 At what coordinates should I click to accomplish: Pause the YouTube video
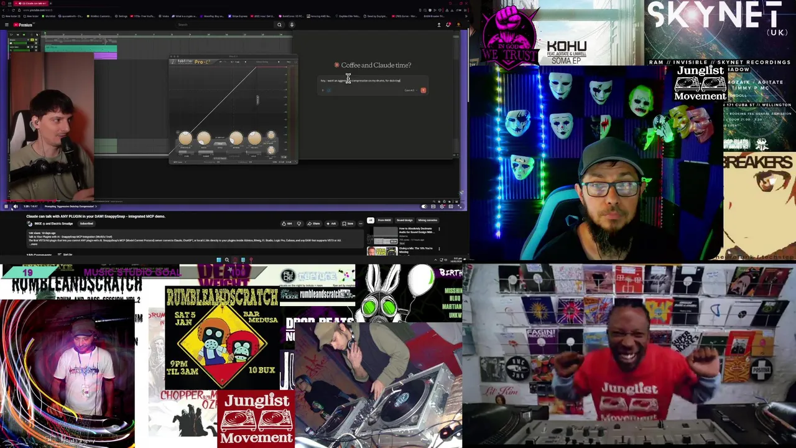click(x=6, y=207)
